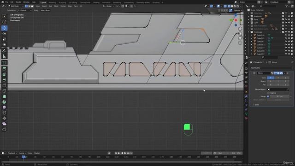Open the Edit Mode dropdown
The width and height of the screenshot is (295, 166).
click(x=15, y=6)
